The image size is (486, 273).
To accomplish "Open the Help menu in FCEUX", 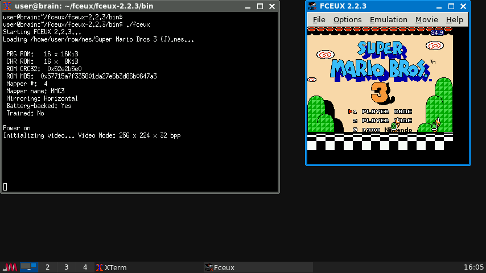I will (454, 19).
